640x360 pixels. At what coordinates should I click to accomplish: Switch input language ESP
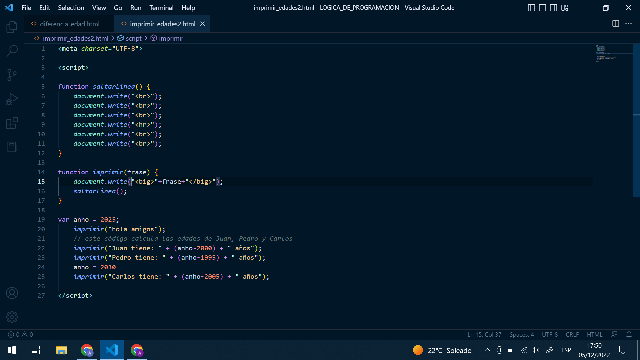pyautogui.click(x=566, y=350)
